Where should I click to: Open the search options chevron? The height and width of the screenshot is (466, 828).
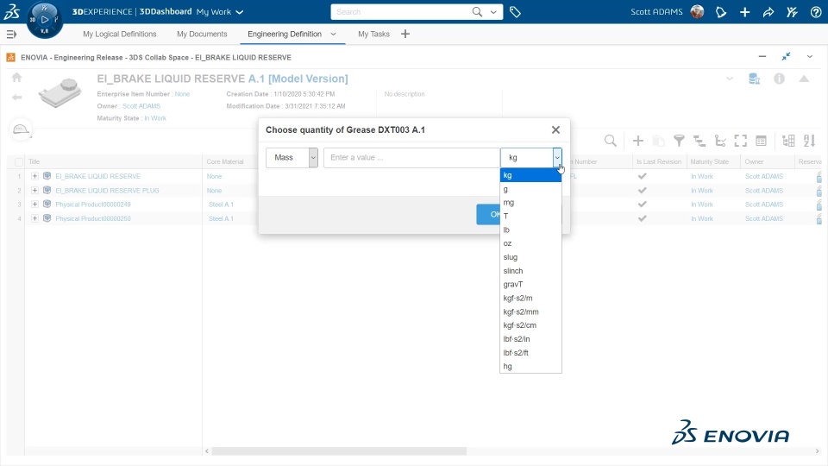493,11
